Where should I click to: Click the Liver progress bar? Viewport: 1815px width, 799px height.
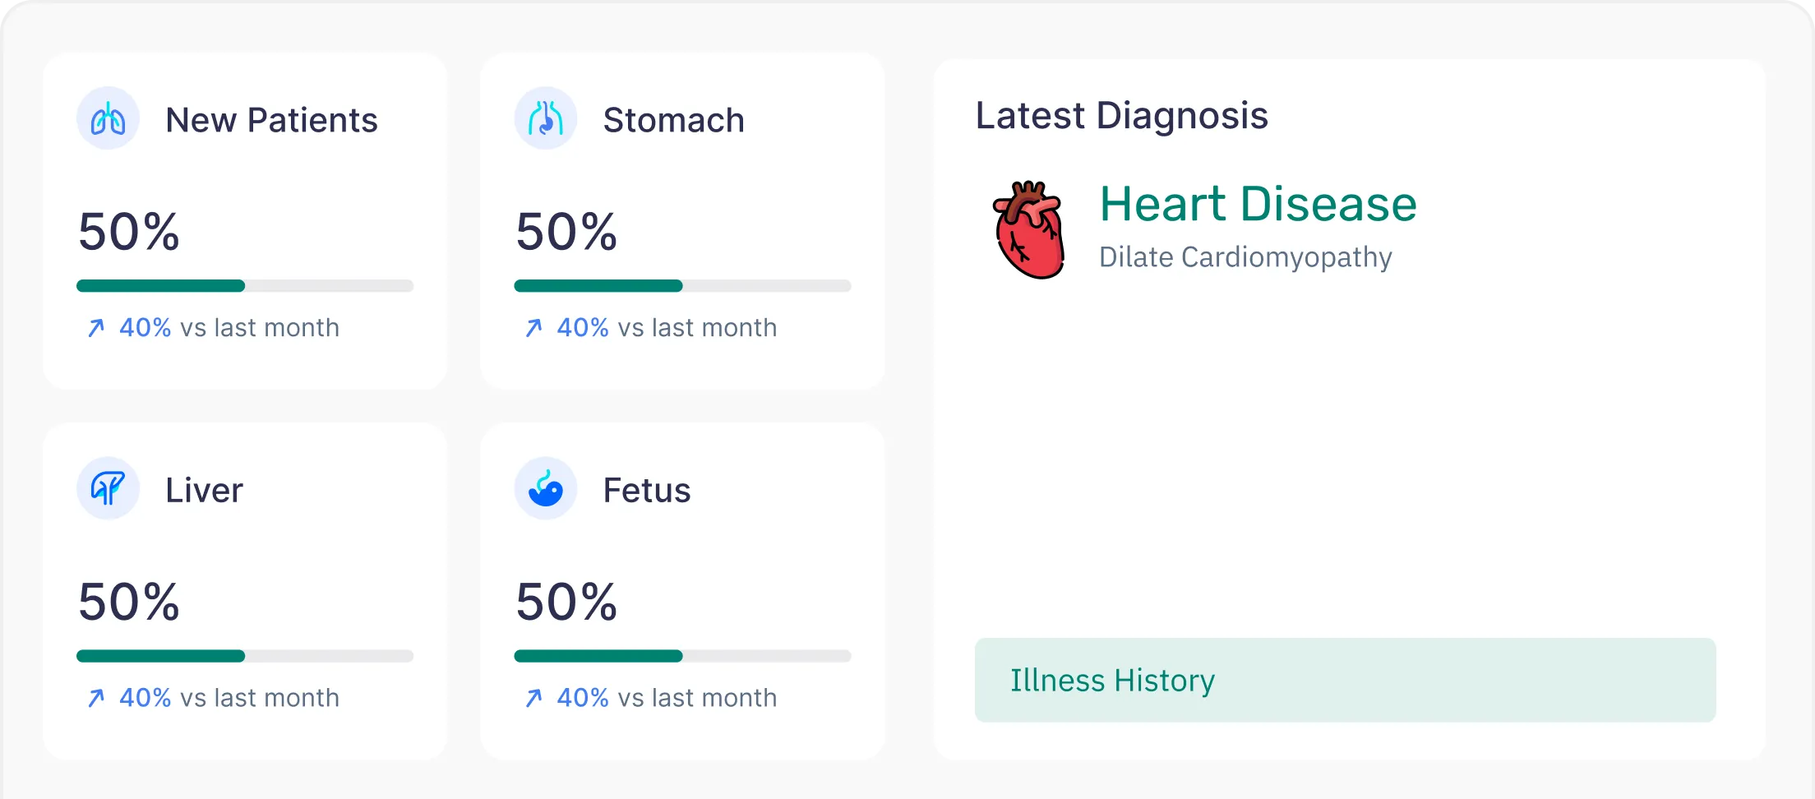click(x=245, y=656)
